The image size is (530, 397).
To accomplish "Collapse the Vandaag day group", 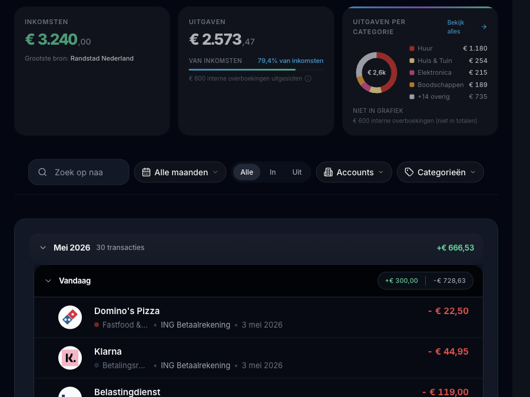I will 48,281.
